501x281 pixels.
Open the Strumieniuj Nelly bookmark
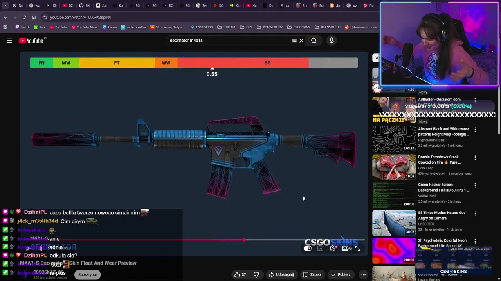(167, 27)
